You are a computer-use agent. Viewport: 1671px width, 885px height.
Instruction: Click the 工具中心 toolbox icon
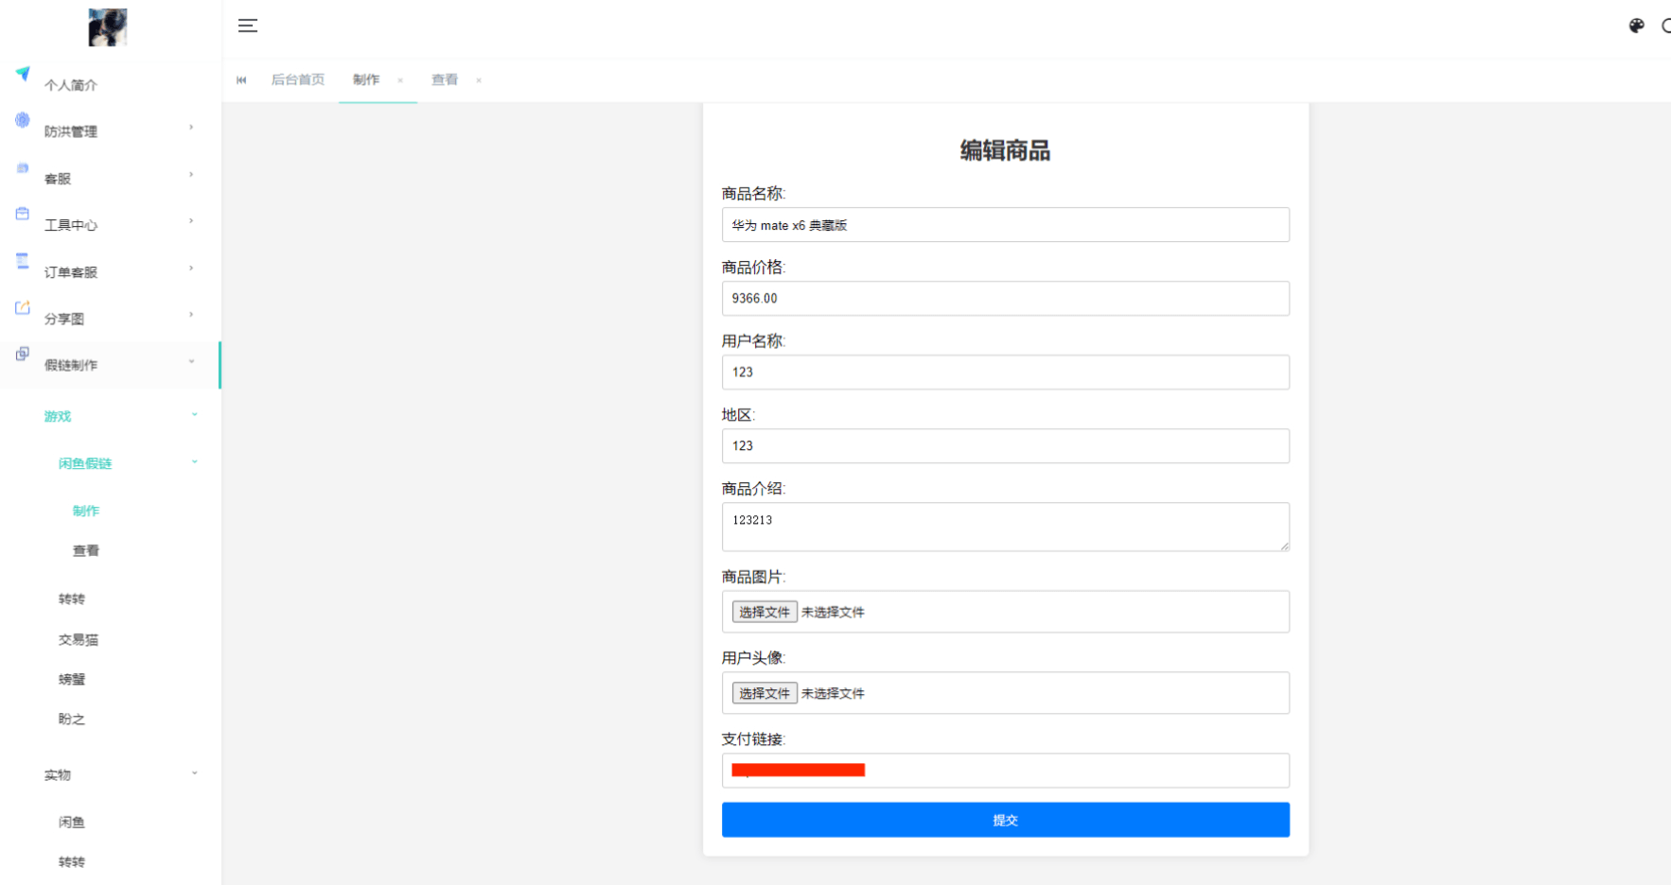coord(21,215)
